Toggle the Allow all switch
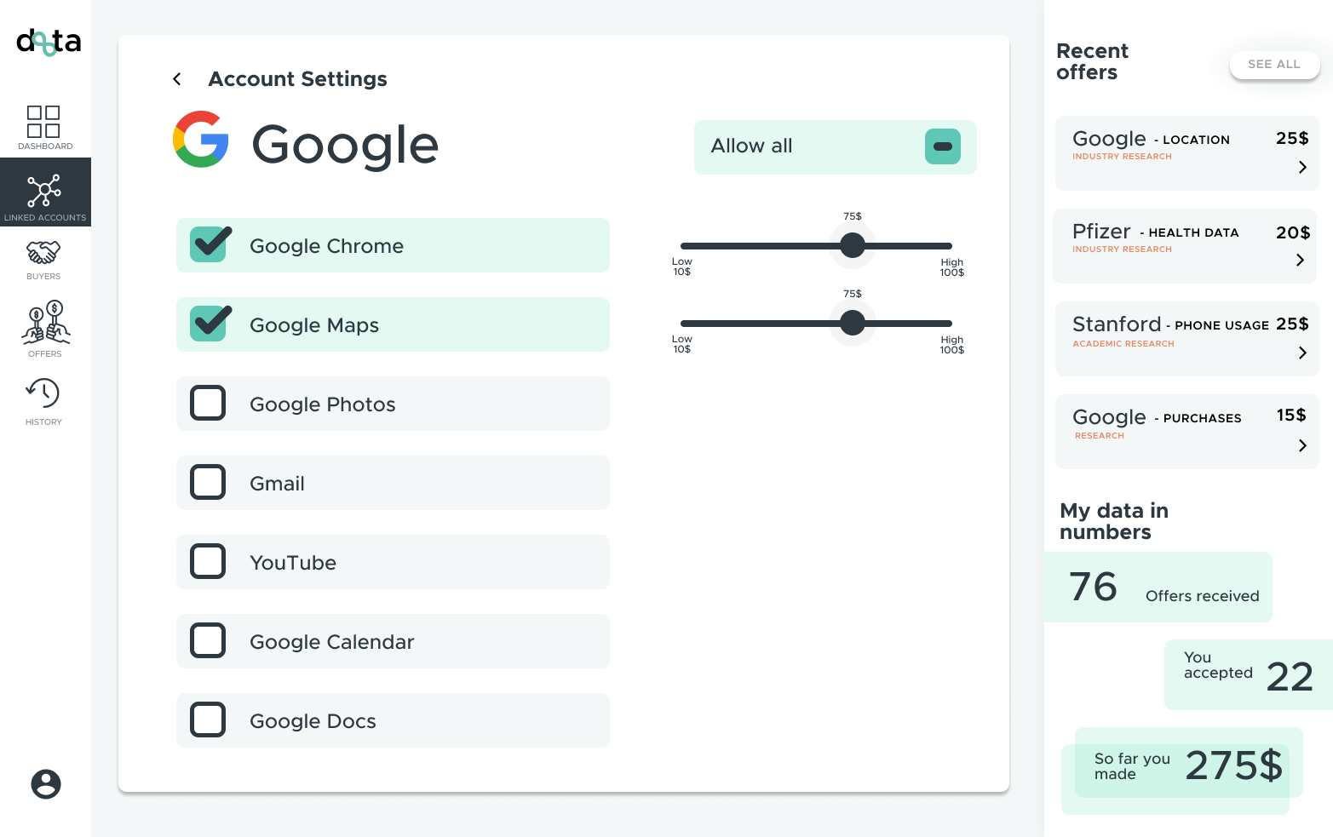 coord(943,146)
